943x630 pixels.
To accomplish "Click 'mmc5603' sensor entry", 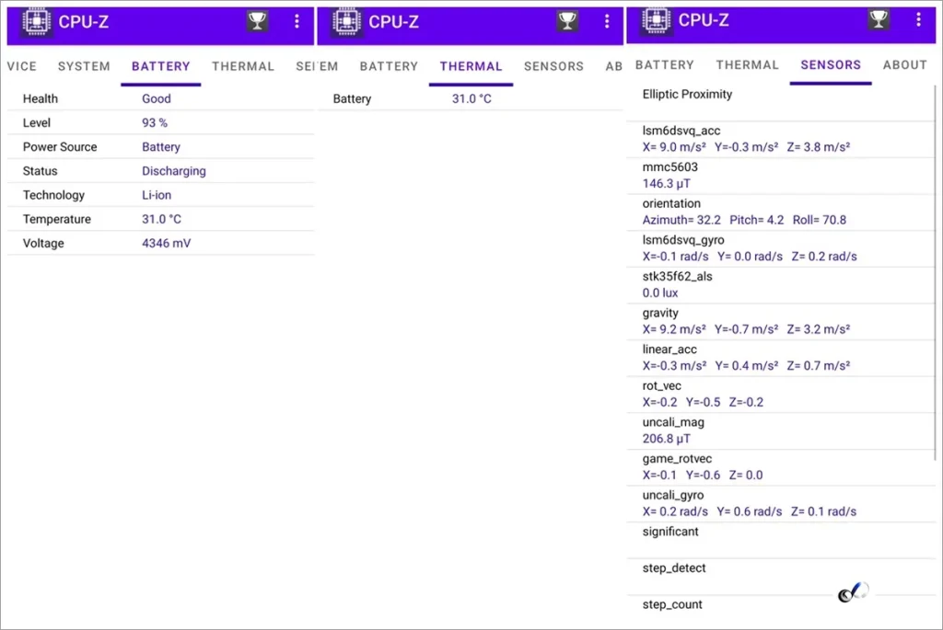I will pos(780,176).
